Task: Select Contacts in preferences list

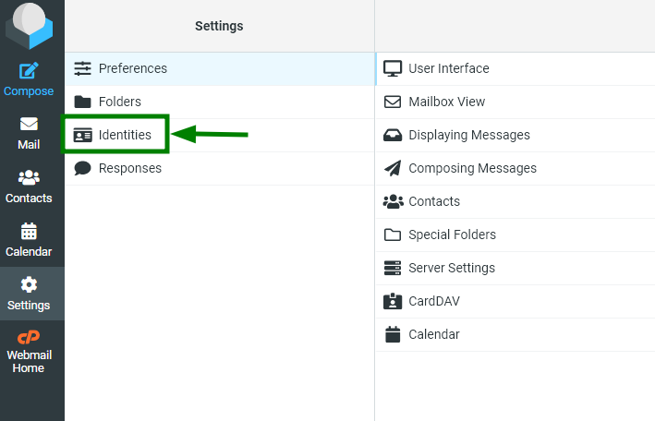Action: (x=516, y=201)
